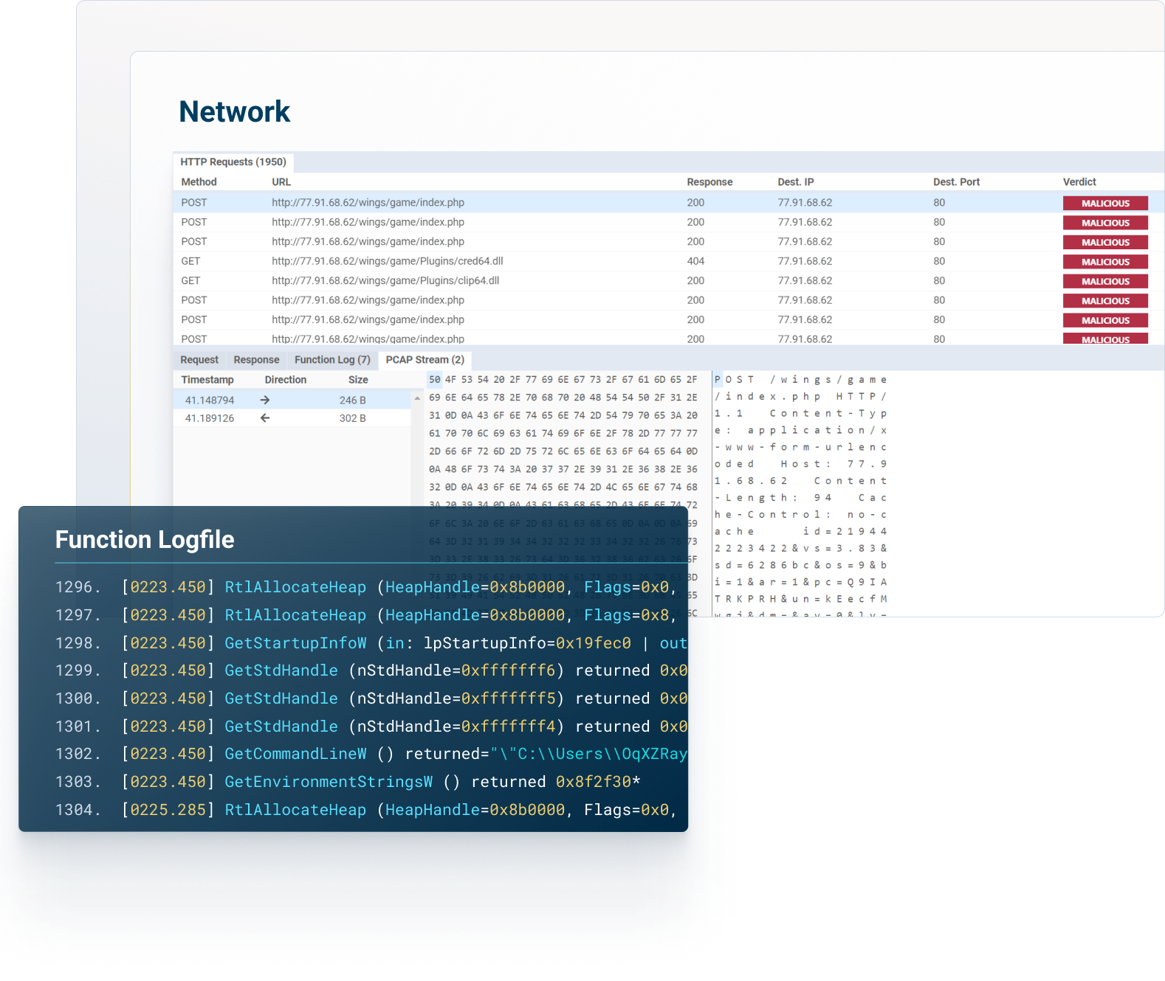Screen dimensions: 1165x981
Task: Click the 246 B size cell
Action: (352, 401)
